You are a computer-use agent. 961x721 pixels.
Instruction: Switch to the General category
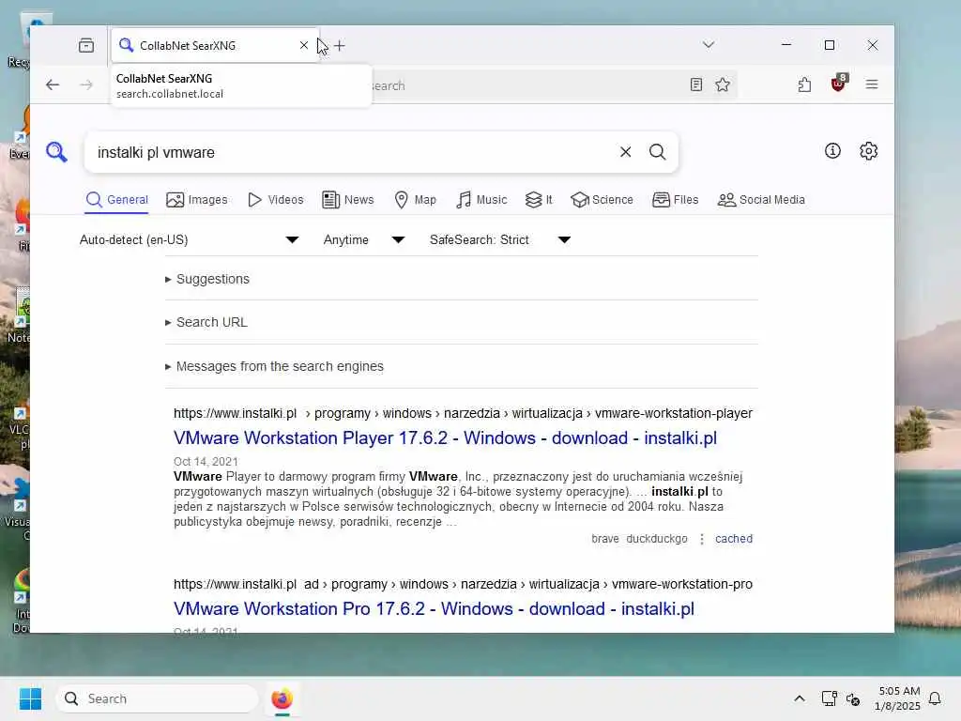coord(117,200)
